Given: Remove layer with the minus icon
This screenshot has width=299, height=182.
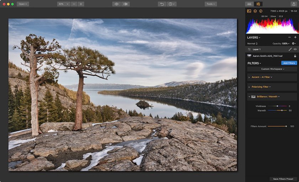Looking at the screenshot, I should (289, 37).
